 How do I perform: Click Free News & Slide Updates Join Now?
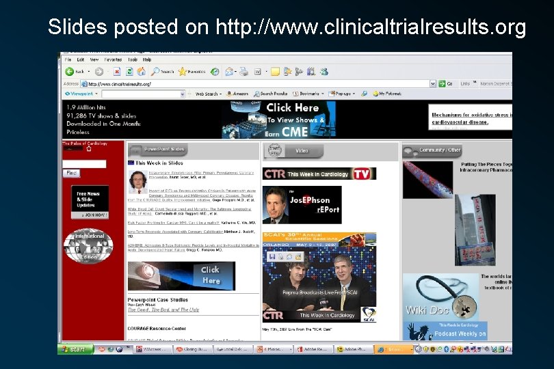coord(90,202)
